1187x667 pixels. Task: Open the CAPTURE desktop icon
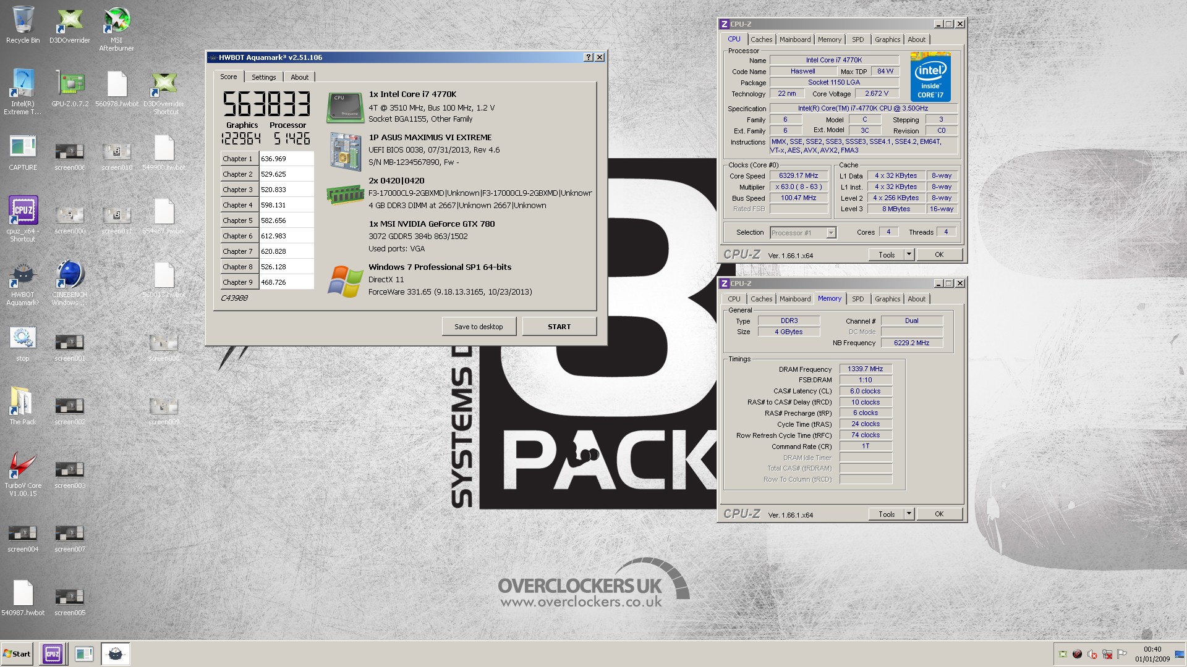23,153
